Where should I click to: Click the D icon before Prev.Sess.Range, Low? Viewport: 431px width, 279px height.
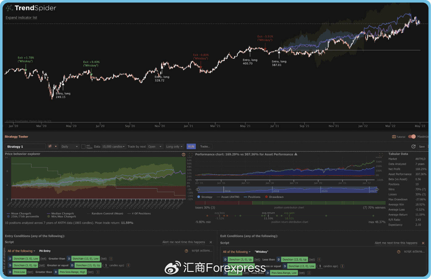pos(268,273)
